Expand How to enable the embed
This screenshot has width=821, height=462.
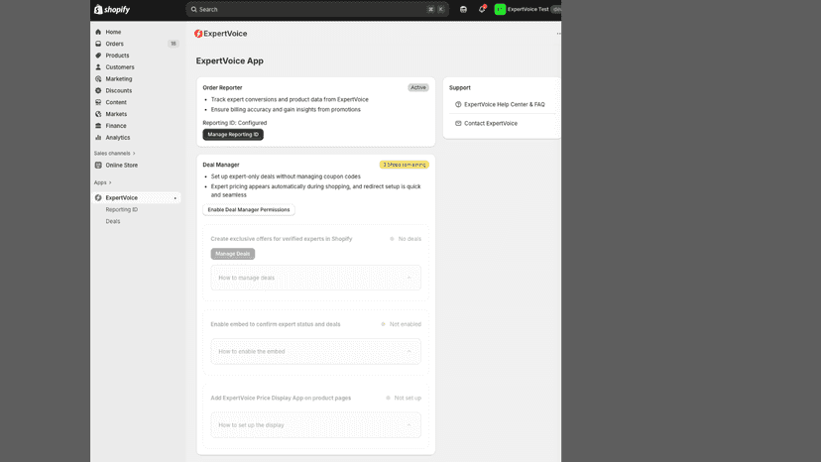(315, 352)
